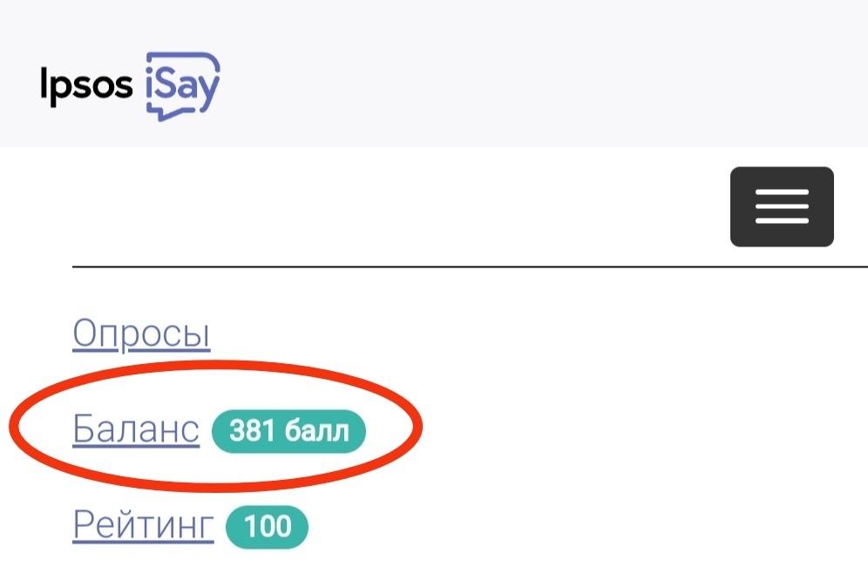The width and height of the screenshot is (868, 580).
Task: Collapse the navigation menu list
Action: [782, 206]
